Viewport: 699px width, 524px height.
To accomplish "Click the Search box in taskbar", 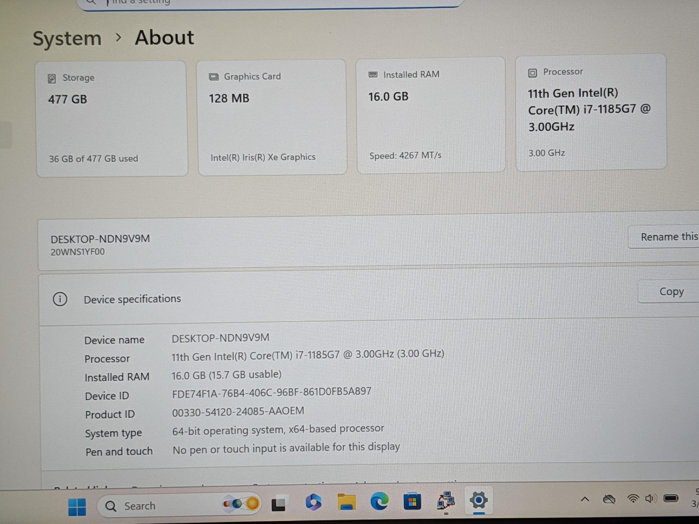I will 179,506.
